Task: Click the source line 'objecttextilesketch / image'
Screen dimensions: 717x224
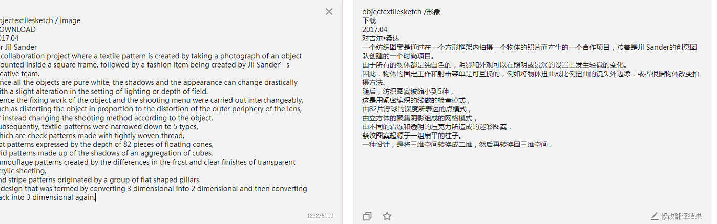Action: tap(39, 20)
